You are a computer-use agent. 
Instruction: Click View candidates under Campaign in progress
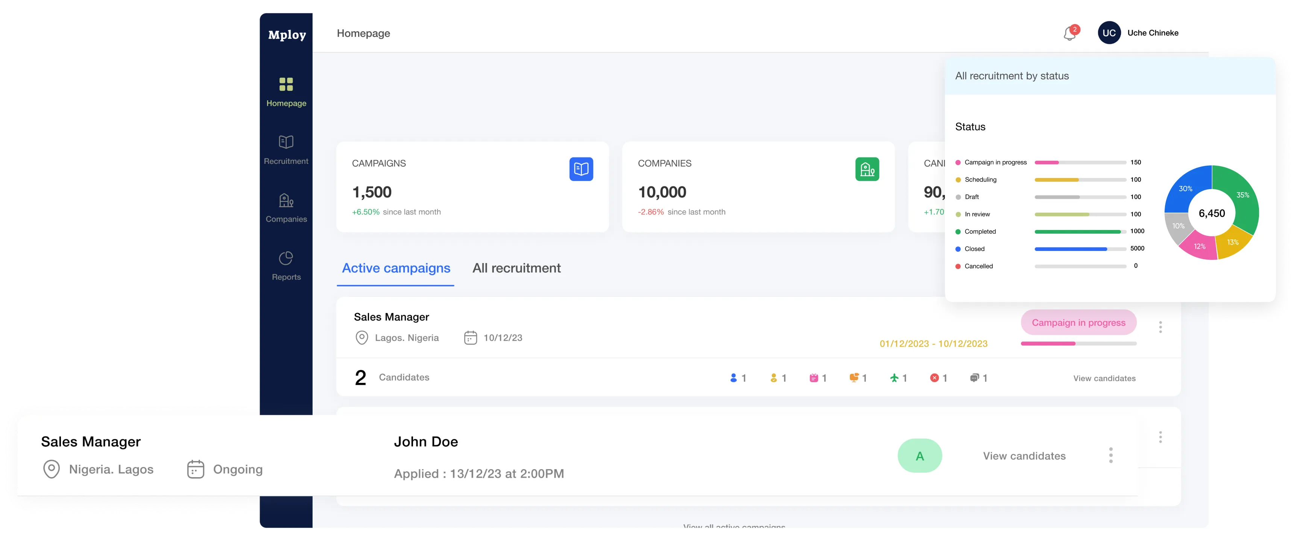[x=1104, y=378]
